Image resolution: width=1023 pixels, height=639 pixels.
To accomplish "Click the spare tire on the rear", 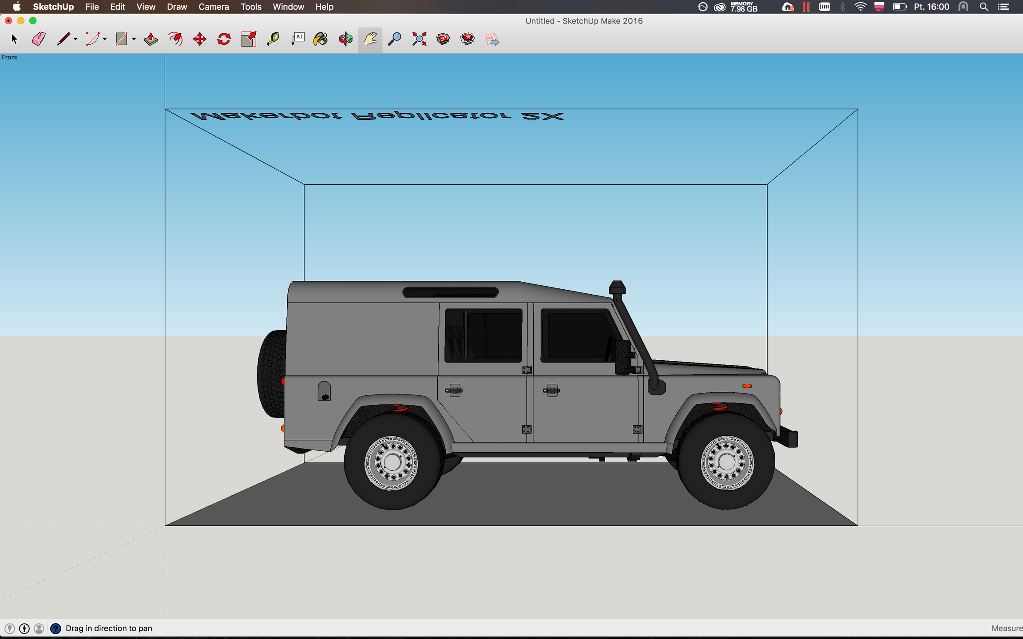I will pyautogui.click(x=272, y=374).
